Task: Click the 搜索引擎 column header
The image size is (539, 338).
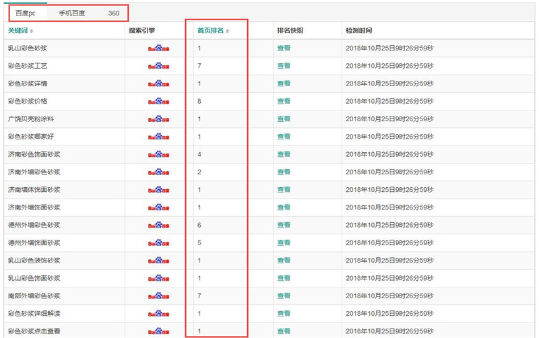Action: click(142, 30)
